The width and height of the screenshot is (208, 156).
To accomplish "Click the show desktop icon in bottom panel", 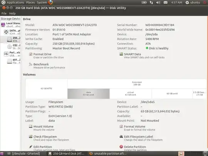I will (2, 154).
